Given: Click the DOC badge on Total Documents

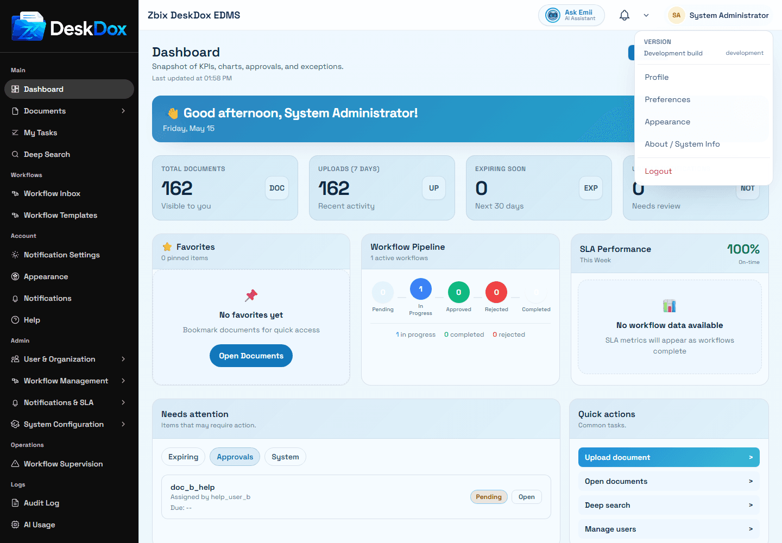Looking at the screenshot, I should tap(277, 188).
